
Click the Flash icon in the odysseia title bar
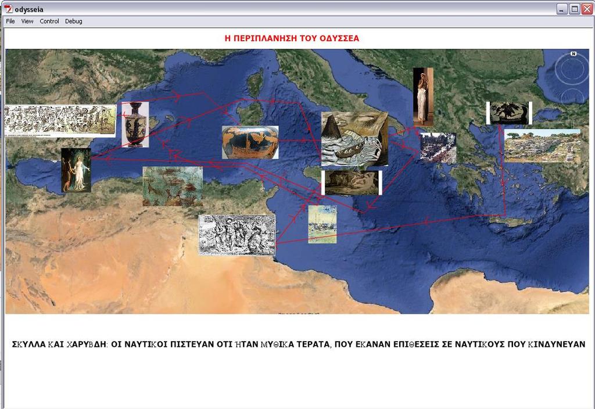pos(8,9)
